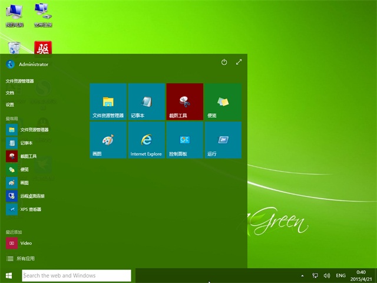This screenshot has width=377, height=283.
Task: Click the power button in Start menu
Action: pyautogui.click(x=224, y=62)
